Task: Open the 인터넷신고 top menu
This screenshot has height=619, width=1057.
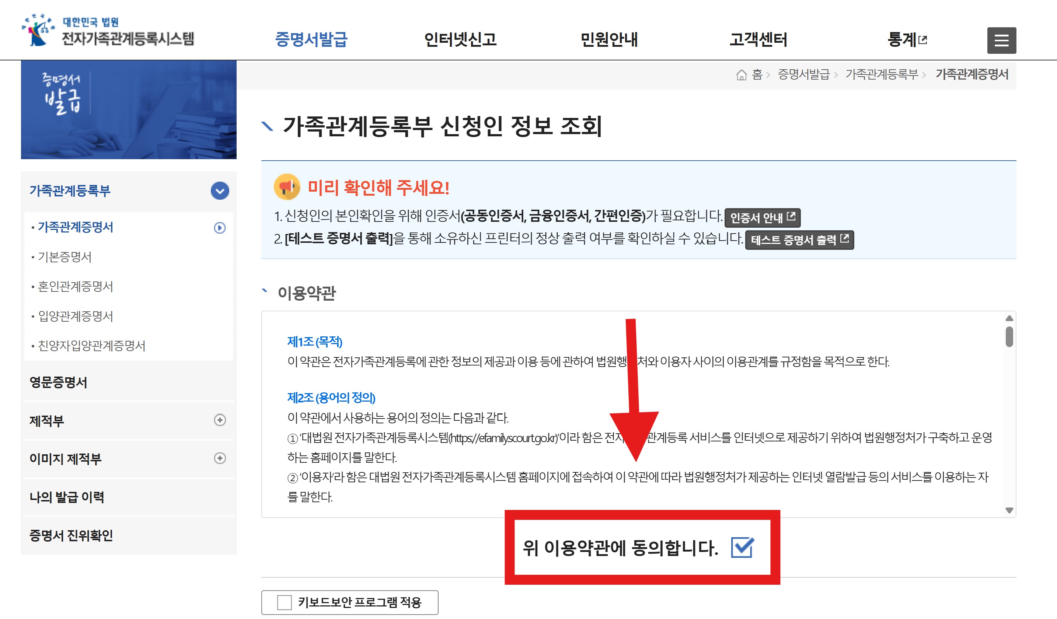Action: (460, 40)
